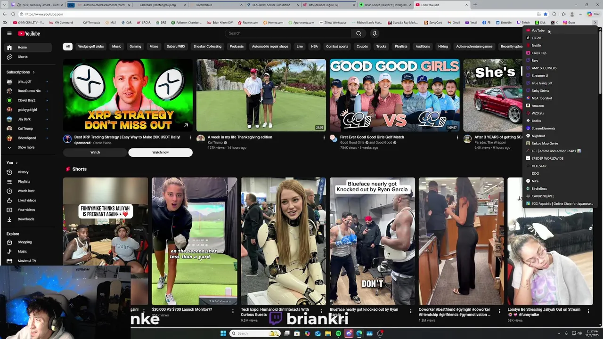The image size is (603, 339).
Task: Open Discord from the Windows taskbar
Action: tap(349, 333)
